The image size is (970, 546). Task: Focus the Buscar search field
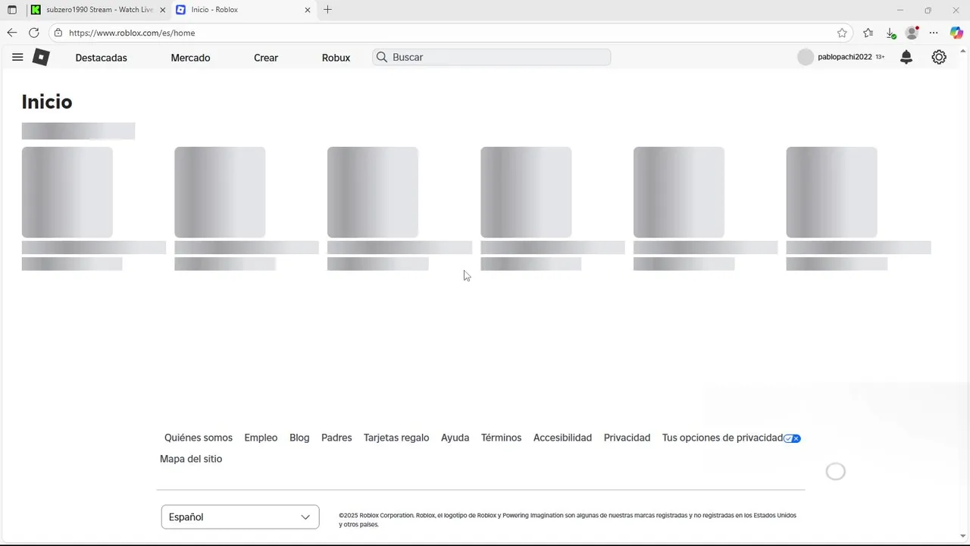[x=491, y=57]
